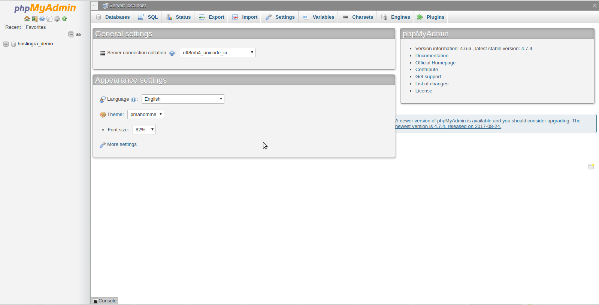
Task: Collapse the top menu with up-arrow icon
Action: tap(595, 6)
